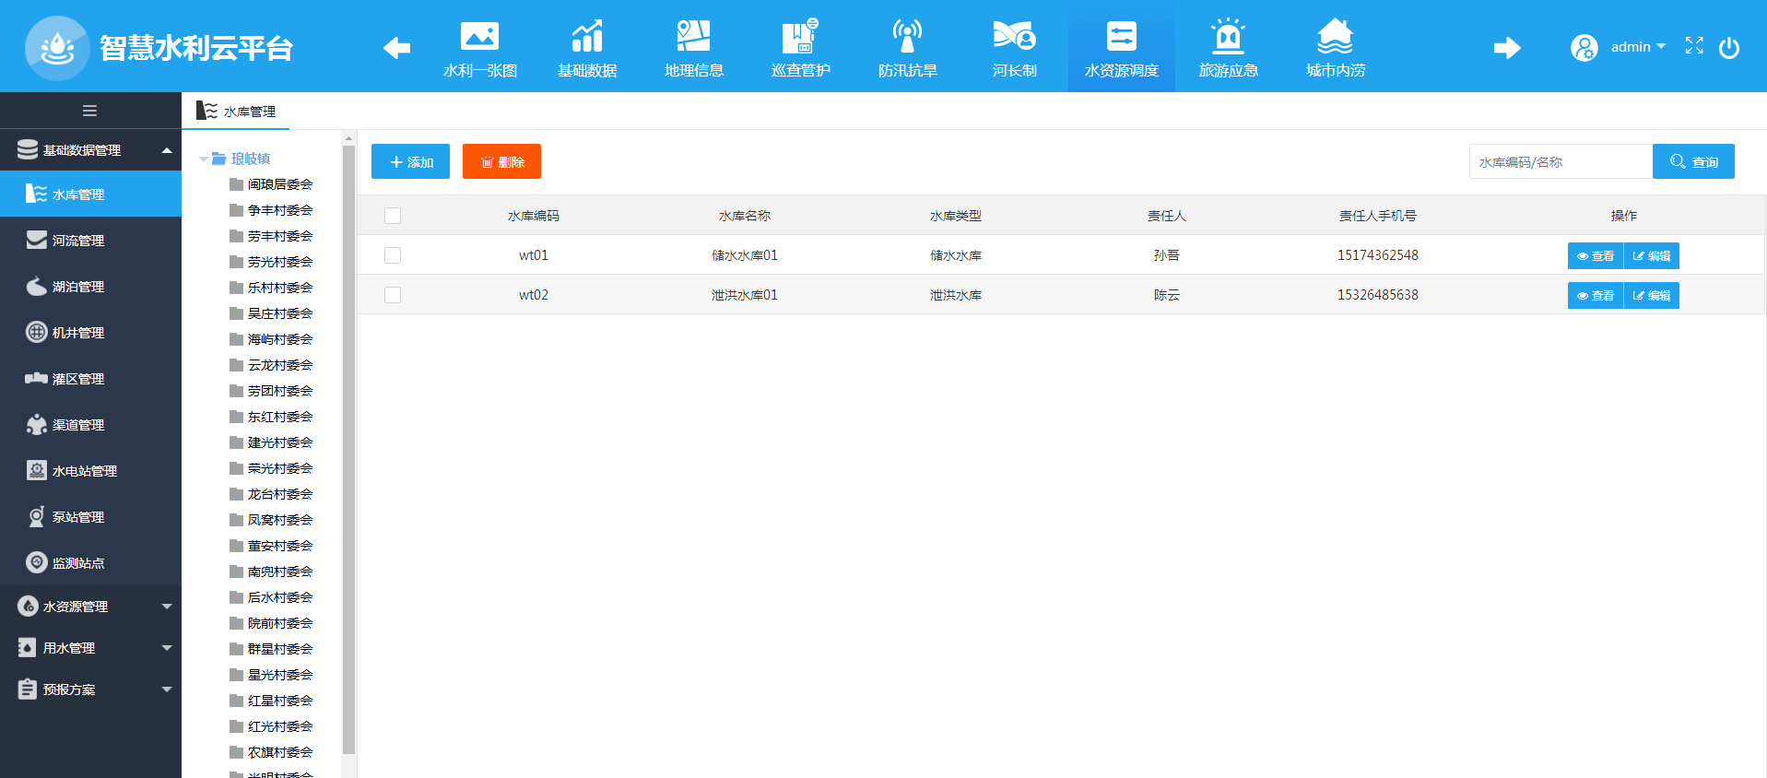Open 监测站点 in the sidebar
Screen dimensions: 1767x778
coord(90,563)
